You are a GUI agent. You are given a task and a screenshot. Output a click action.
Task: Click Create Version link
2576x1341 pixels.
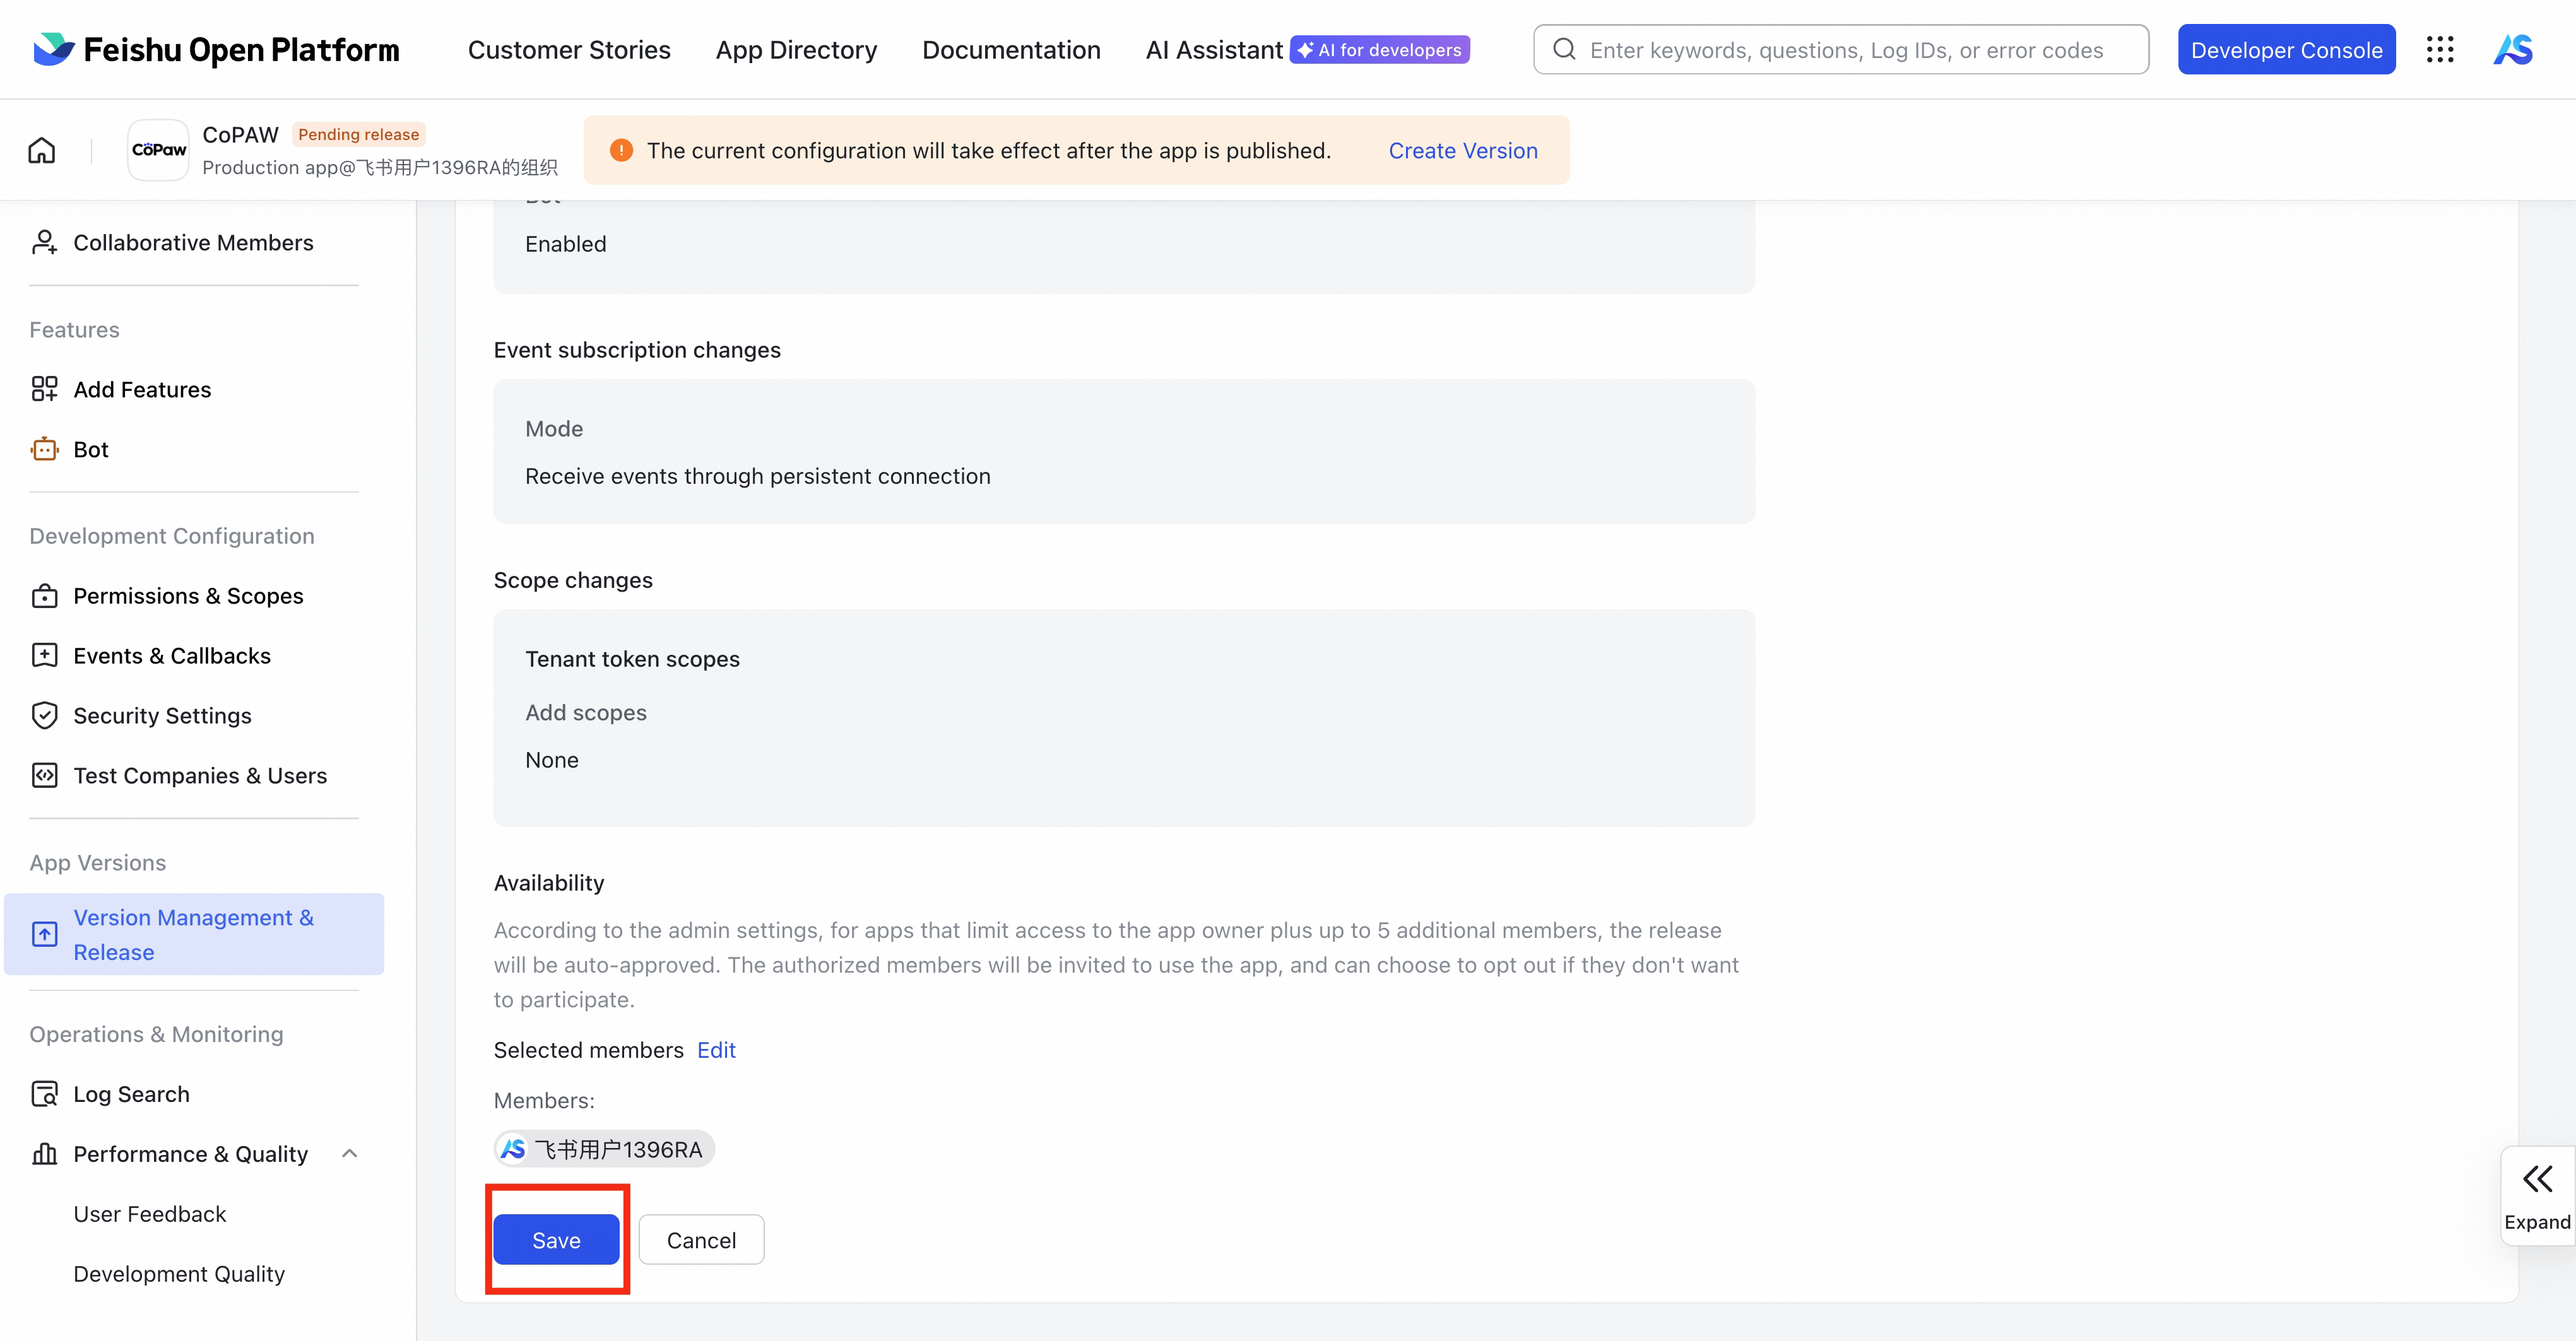[1463, 151]
